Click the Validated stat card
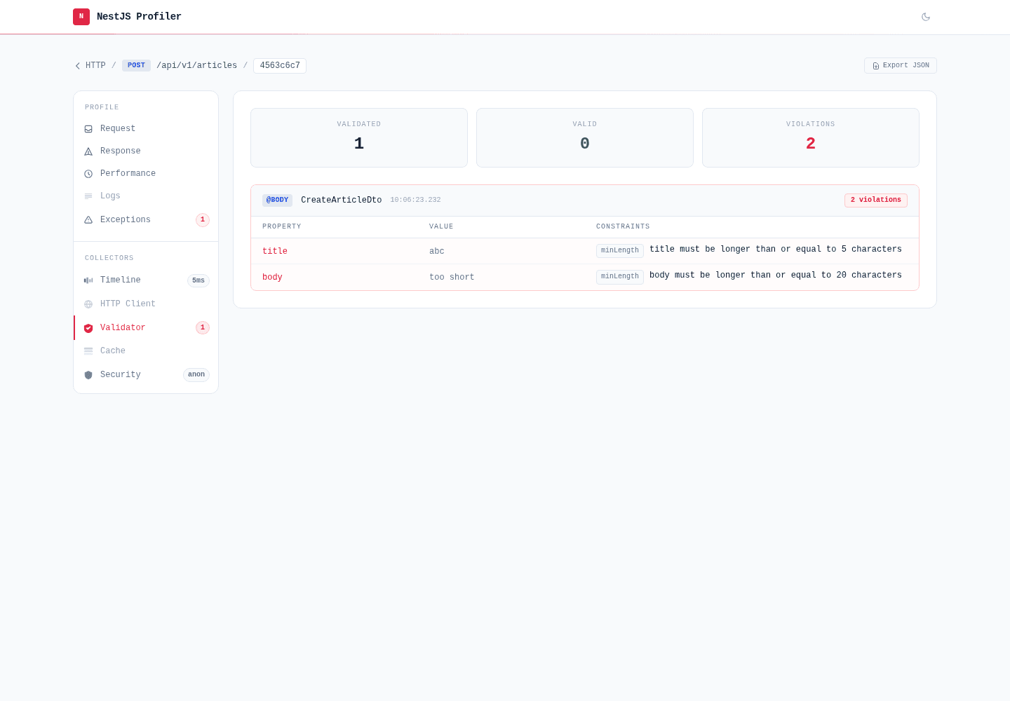1010x701 pixels. (x=359, y=137)
